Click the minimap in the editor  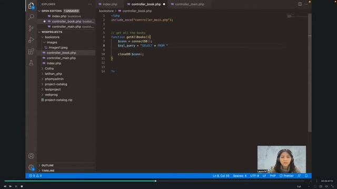pyautogui.click(x=296, y=16)
